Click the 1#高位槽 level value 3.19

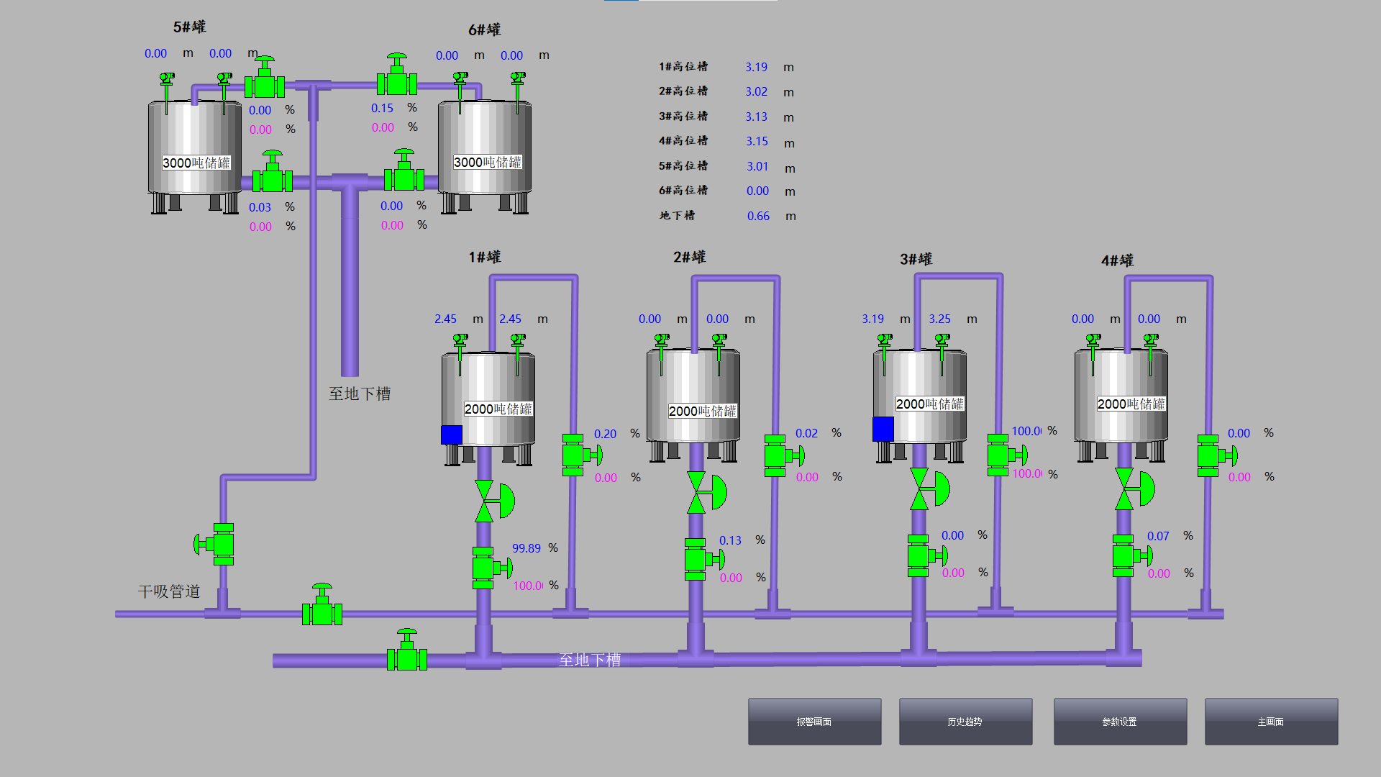point(756,67)
